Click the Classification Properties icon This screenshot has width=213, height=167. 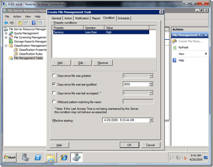click(16, 50)
